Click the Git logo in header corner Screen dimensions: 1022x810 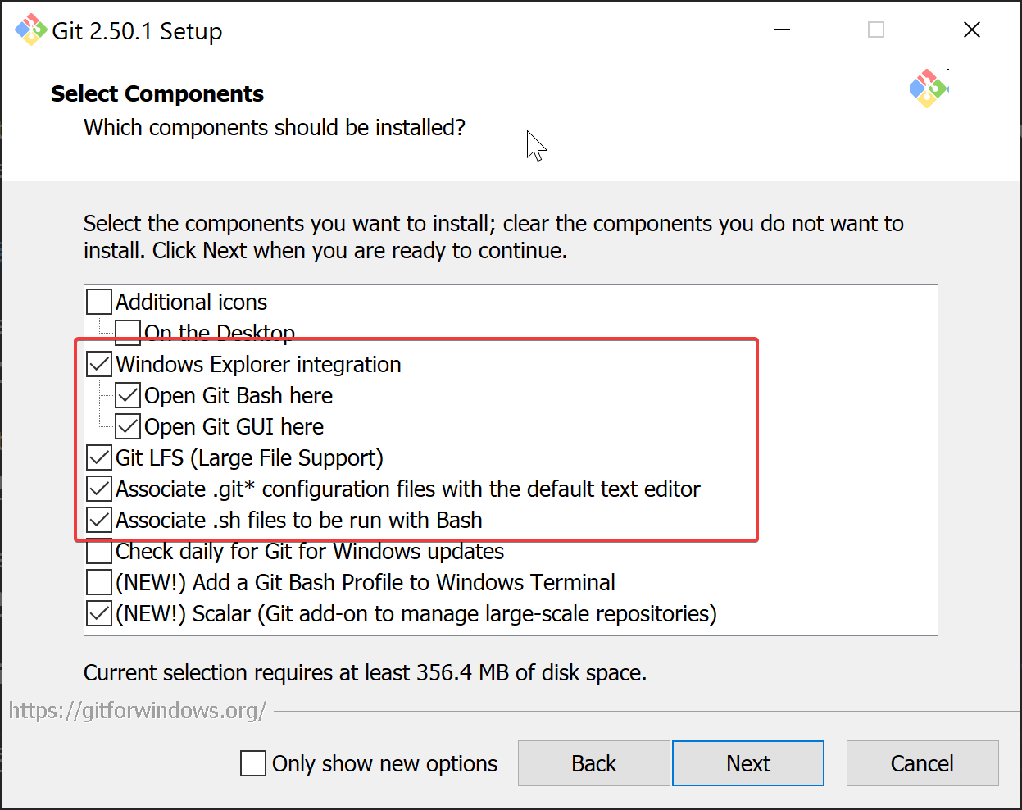tap(928, 89)
